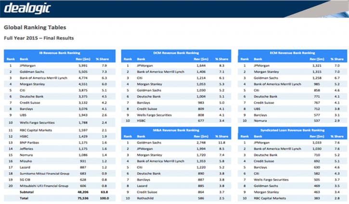Viewport: 349px width, 204px height.
Task: Select the value 3,076 for Barclays
Action: click(83, 109)
